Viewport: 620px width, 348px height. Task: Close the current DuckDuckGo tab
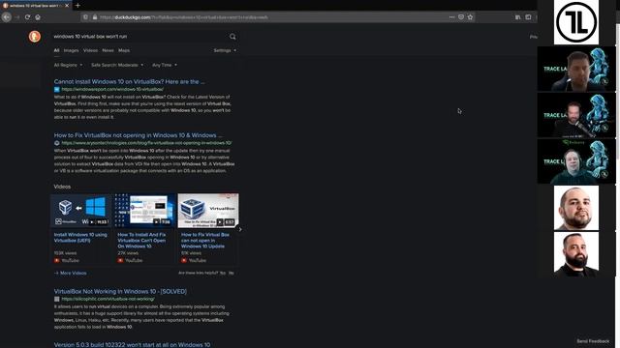[x=67, y=6]
